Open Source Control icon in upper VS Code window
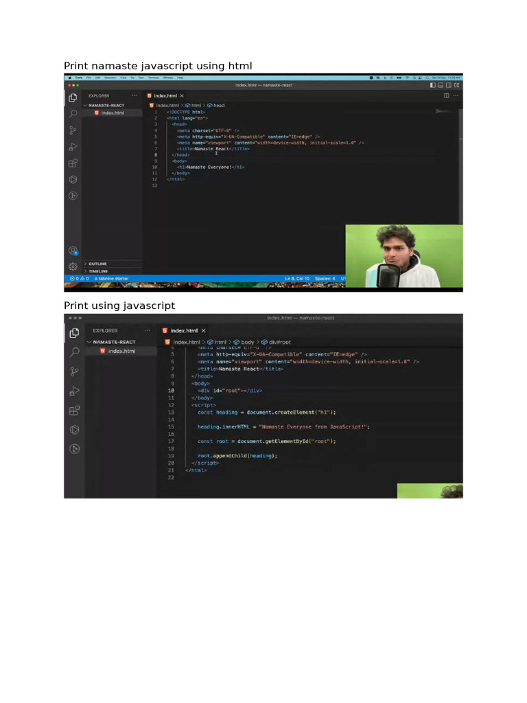Screen dimensions: 527x703 pos(73,130)
